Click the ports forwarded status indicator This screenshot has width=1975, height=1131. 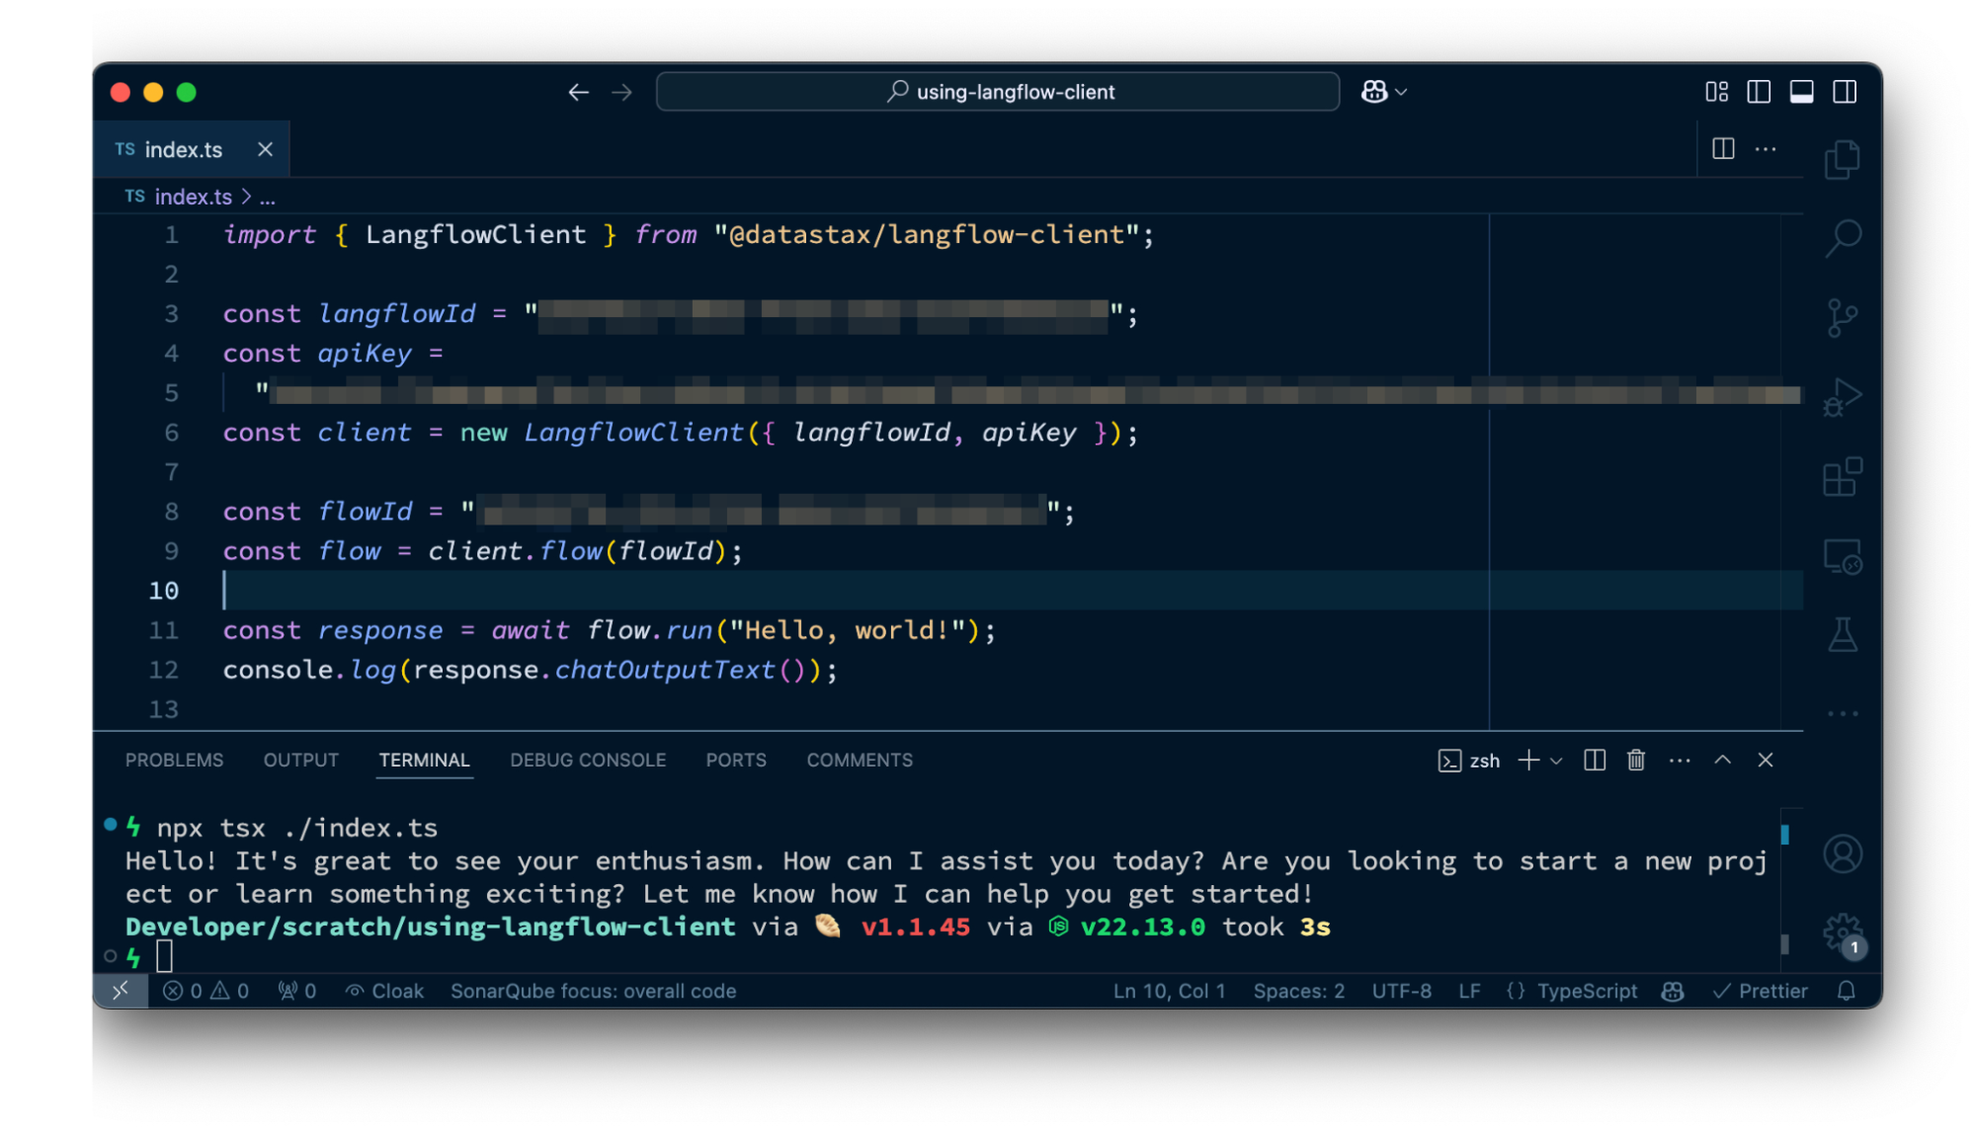click(x=296, y=991)
